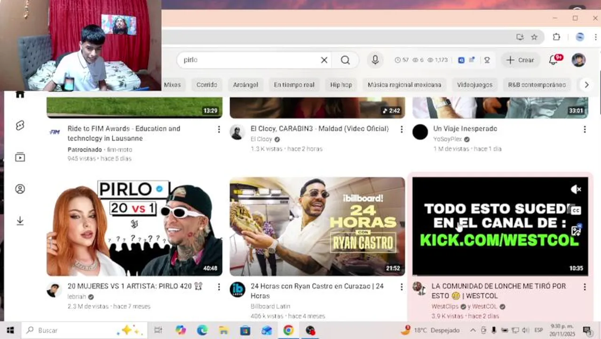The image size is (601, 339).
Task: Click the Windows taskbar Buscar search box
Action: point(85,331)
